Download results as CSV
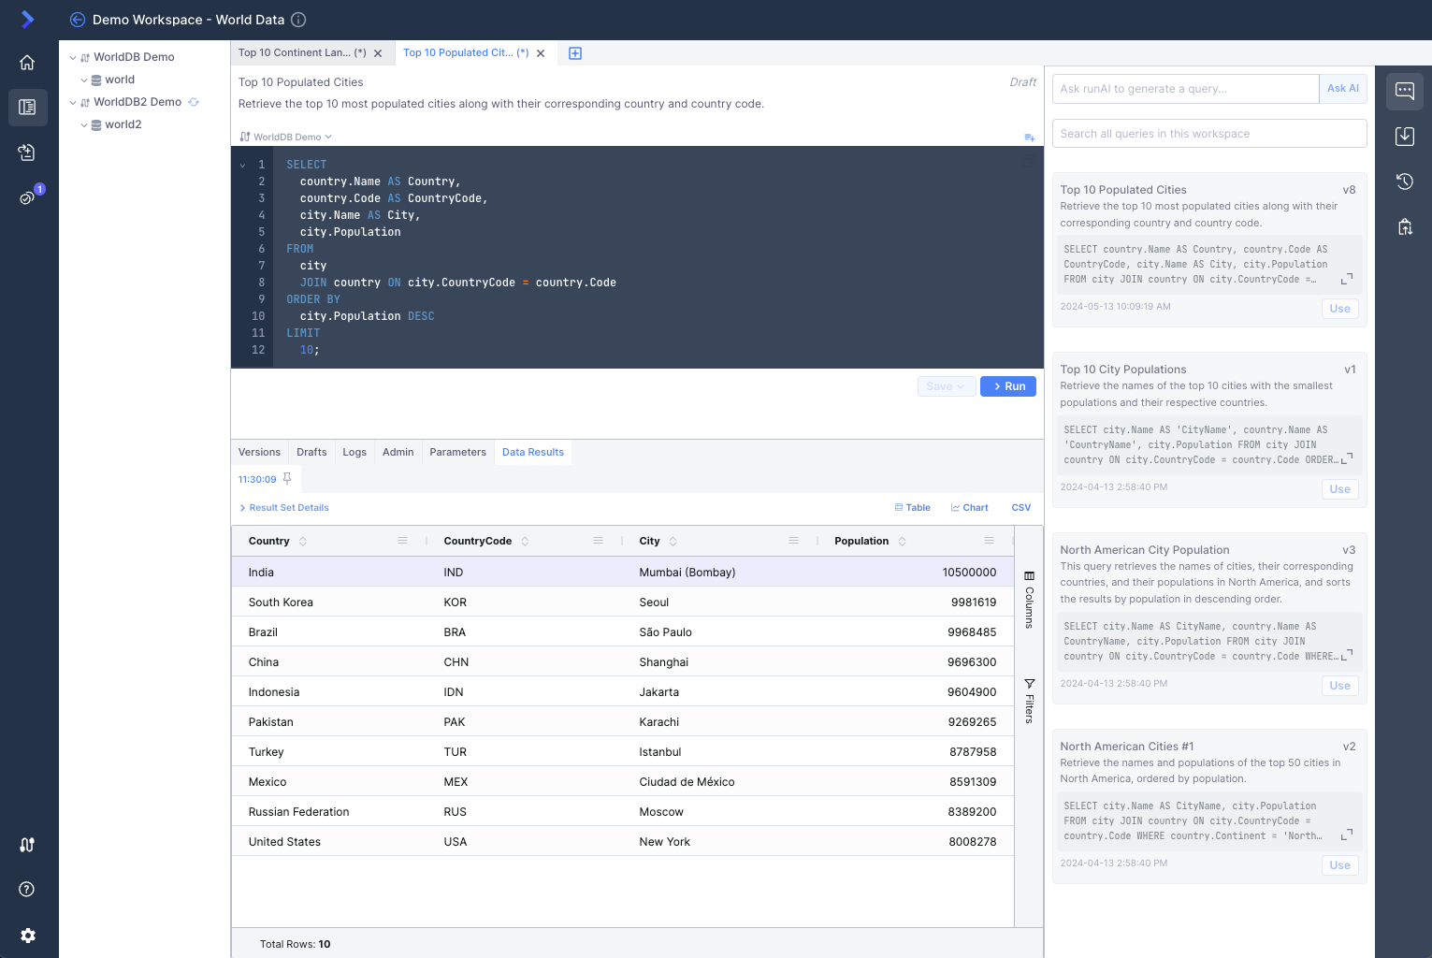The image size is (1432, 958). pos(1020,508)
